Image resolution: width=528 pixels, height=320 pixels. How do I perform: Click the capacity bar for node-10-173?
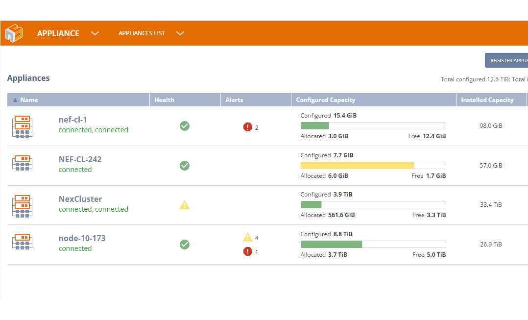373,245
